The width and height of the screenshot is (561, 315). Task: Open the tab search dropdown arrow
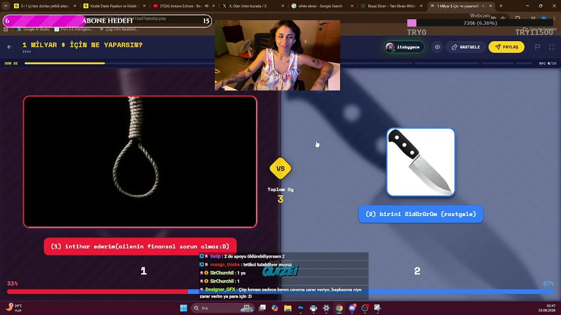(x=5, y=6)
